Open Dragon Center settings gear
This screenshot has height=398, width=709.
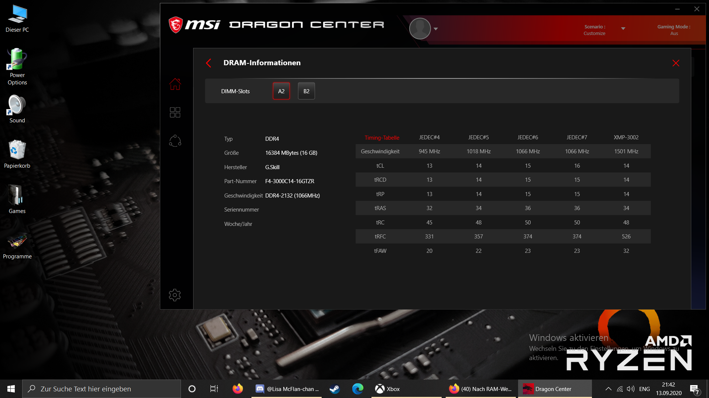(x=175, y=295)
